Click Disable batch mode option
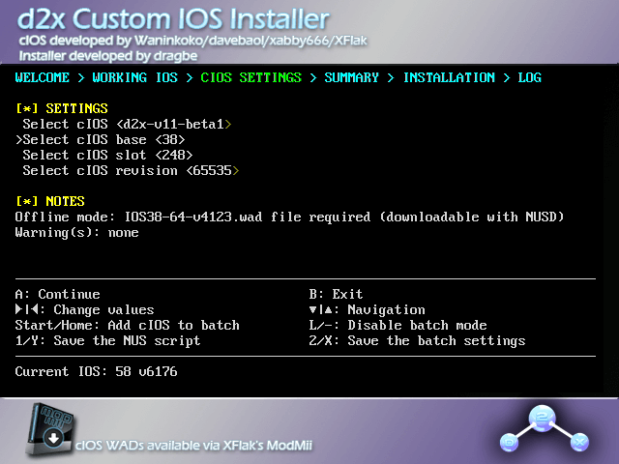The width and height of the screenshot is (619, 464). (398, 325)
